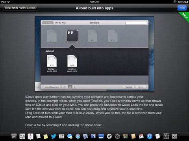
Task: Open the Mission Control grid icon
Action: 166,136
